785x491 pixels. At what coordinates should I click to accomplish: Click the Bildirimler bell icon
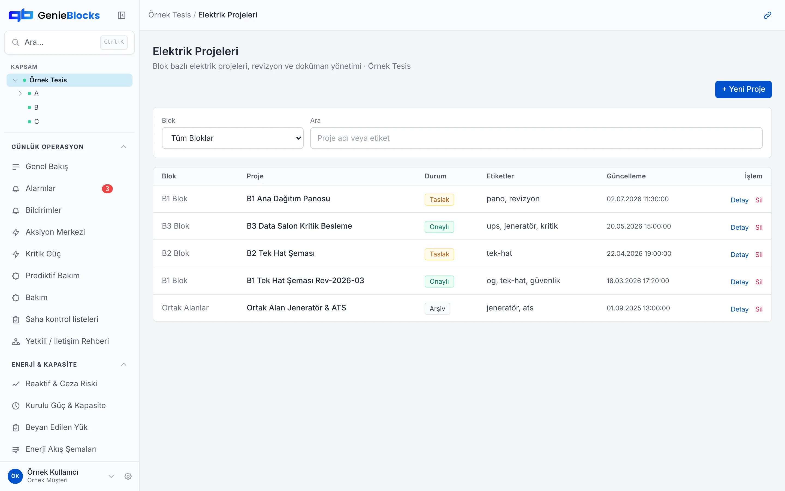point(16,210)
